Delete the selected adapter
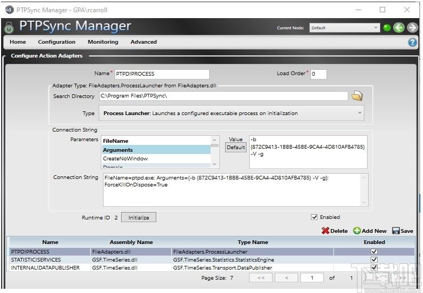The image size is (423, 293). (334, 231)
